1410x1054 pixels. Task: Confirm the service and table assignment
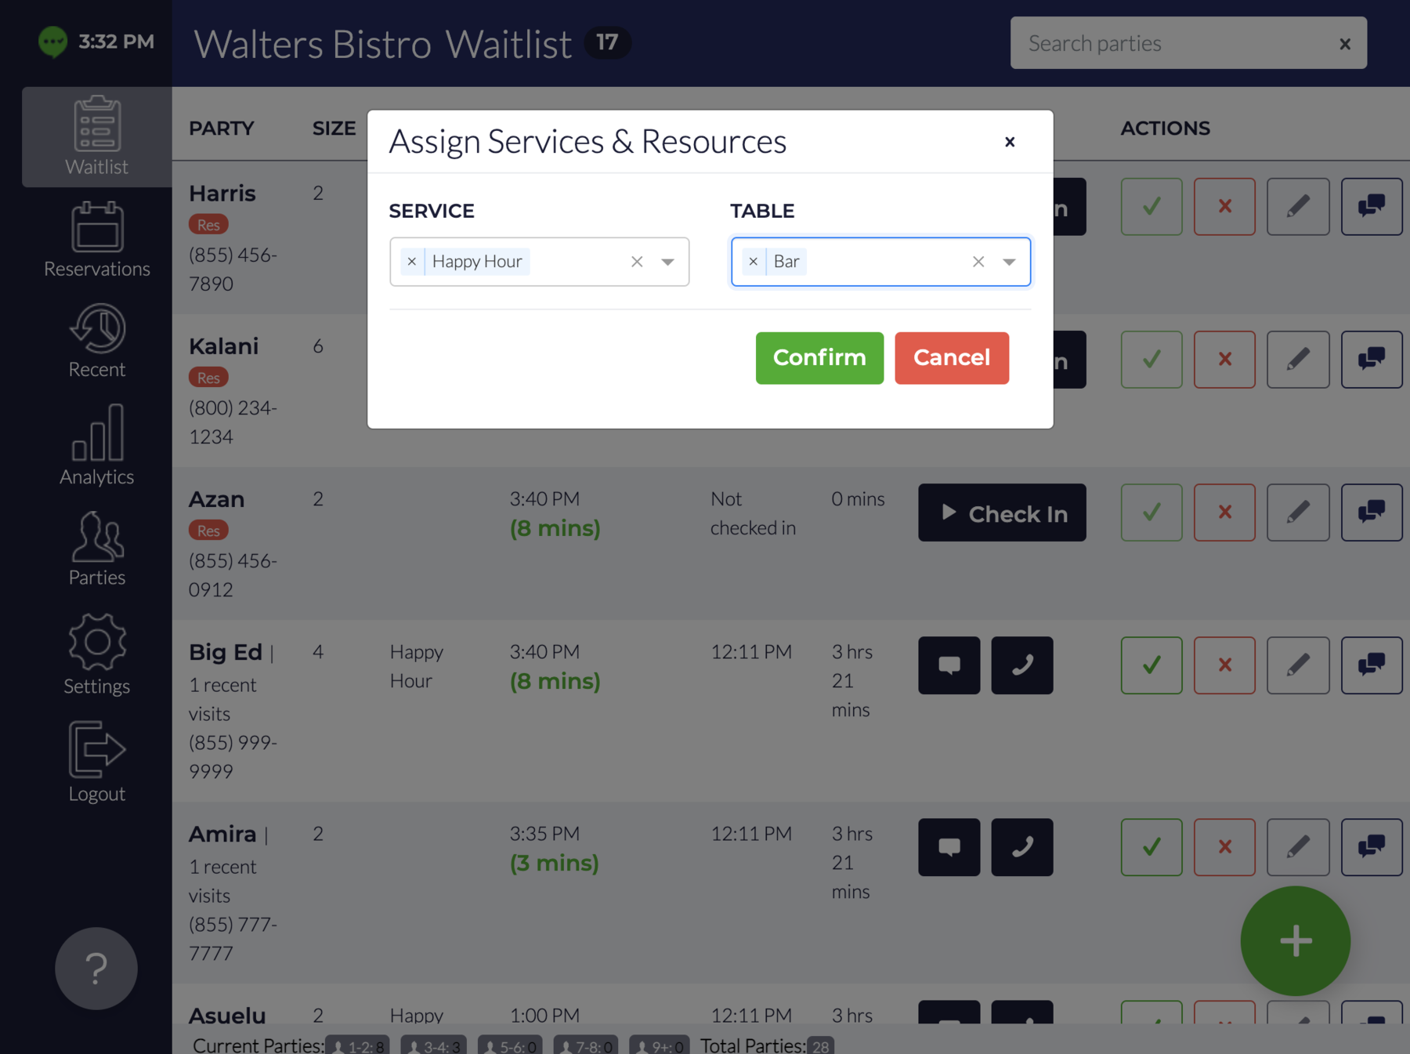coord(819,358)
